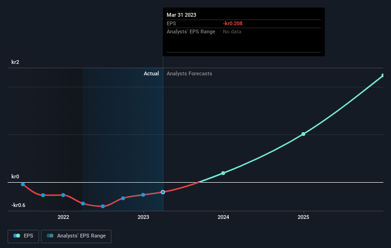Click the 2022 x-axis label
The width and height of the screenshot is (391, 248).
coord(63,217)
